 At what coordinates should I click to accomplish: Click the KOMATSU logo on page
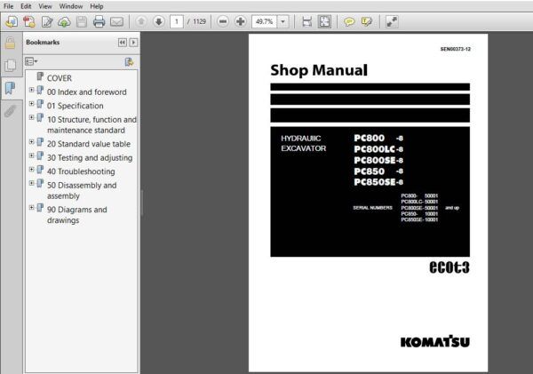tap(435, 341)
